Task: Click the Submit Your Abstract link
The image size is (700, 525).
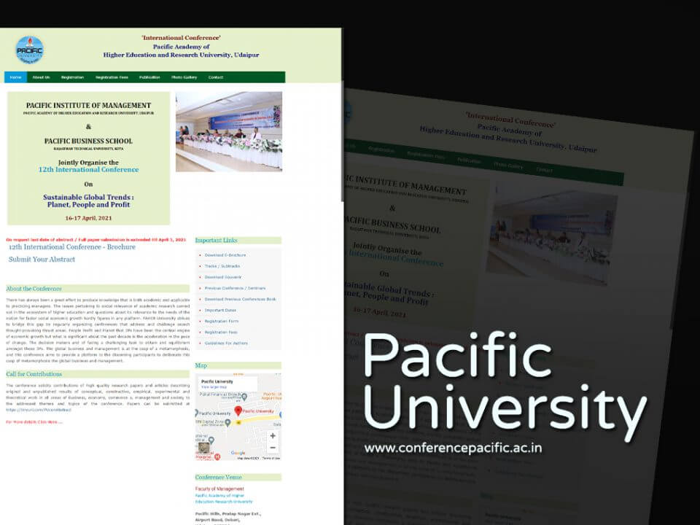Action: [x=42, y=260]
